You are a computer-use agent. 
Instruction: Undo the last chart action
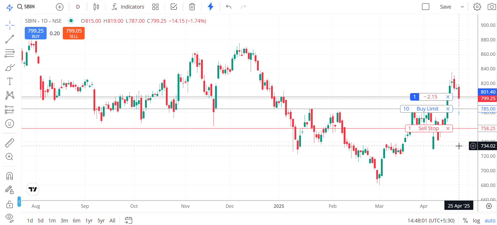coord(229,7)
